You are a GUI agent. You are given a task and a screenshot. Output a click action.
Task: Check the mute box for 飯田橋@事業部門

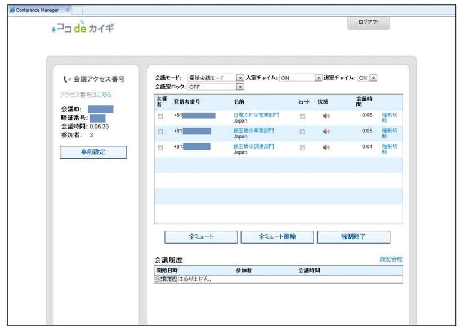(x=302, y=132)
